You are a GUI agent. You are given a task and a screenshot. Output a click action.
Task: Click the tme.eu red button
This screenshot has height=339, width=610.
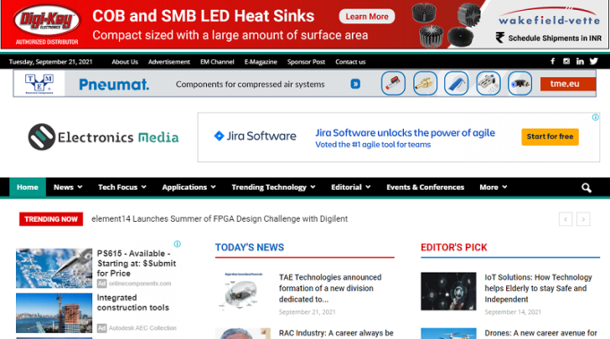point(568,83)
